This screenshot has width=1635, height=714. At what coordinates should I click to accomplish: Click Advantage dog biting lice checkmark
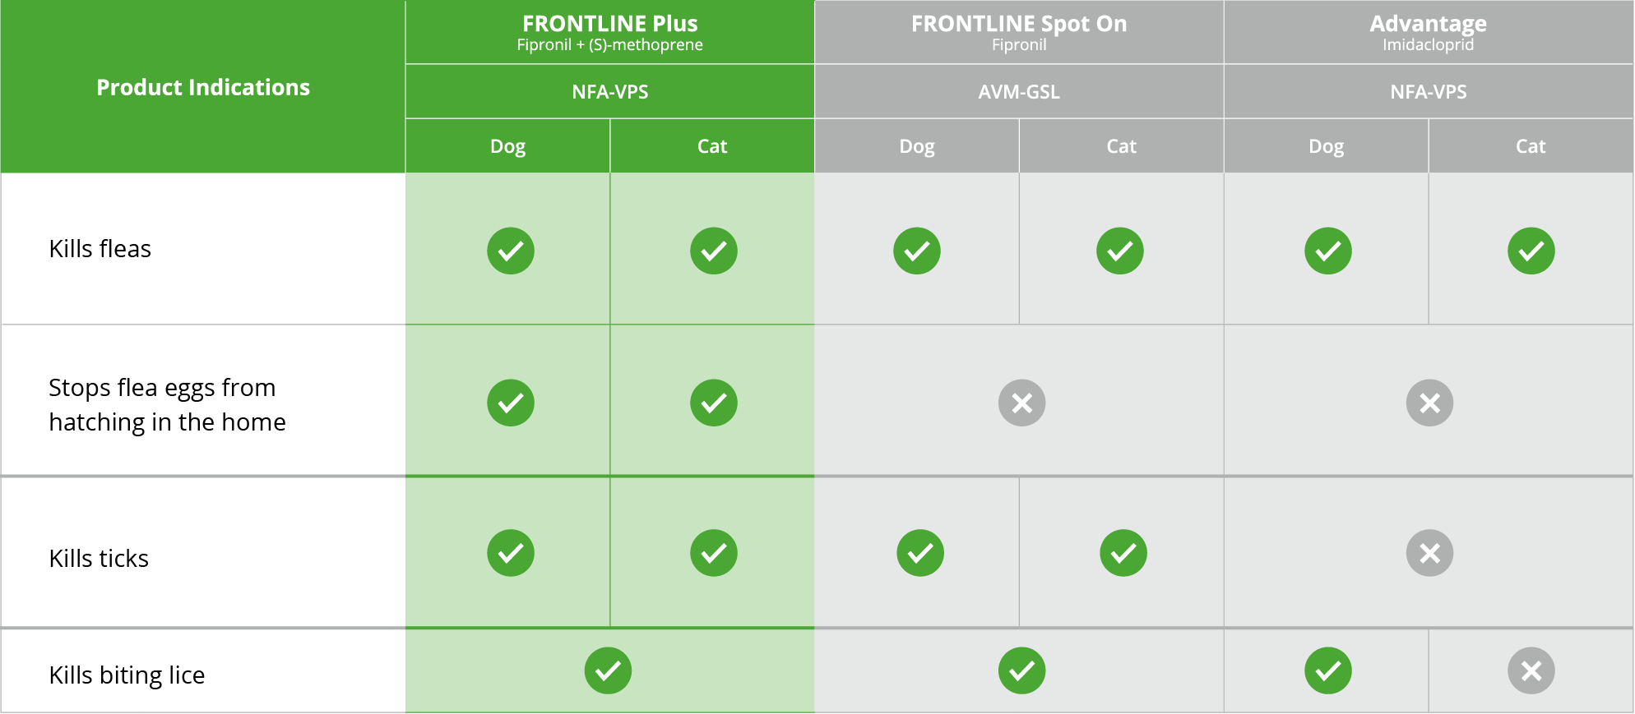tap(1327, 671)
